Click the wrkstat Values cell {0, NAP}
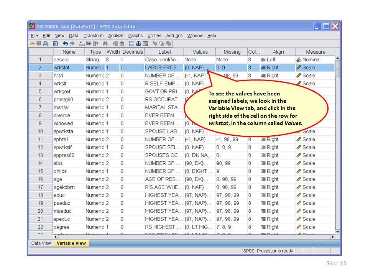Viewport: 368px width, 276px height. (x=200, y=67)
